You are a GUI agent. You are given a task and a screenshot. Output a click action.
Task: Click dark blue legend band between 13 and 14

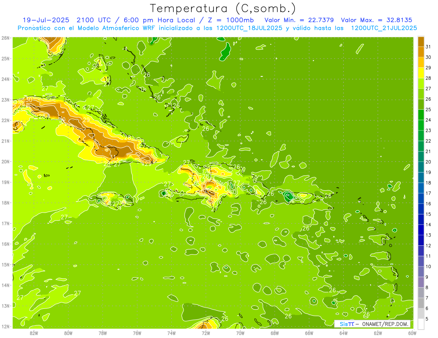coord(421,230)
